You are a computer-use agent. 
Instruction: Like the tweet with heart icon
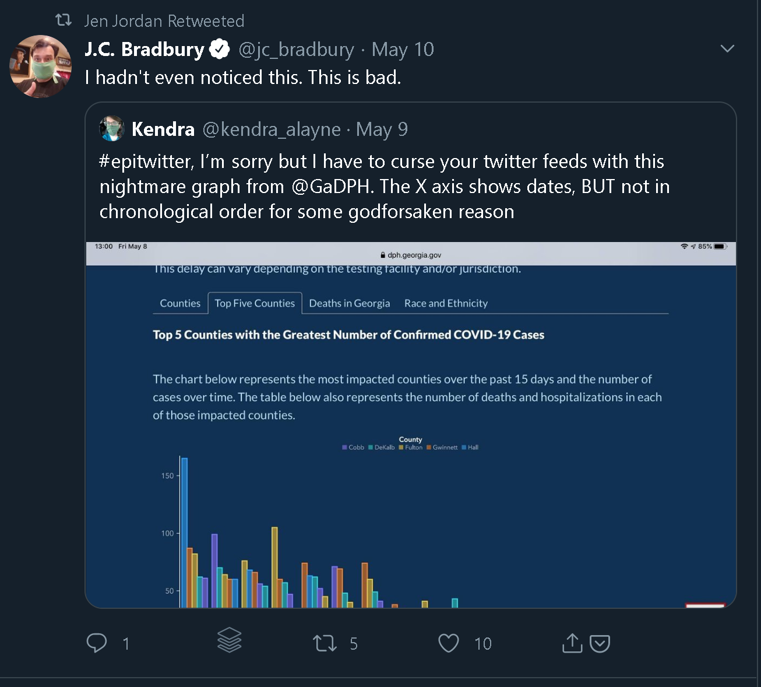pos(449,643)
